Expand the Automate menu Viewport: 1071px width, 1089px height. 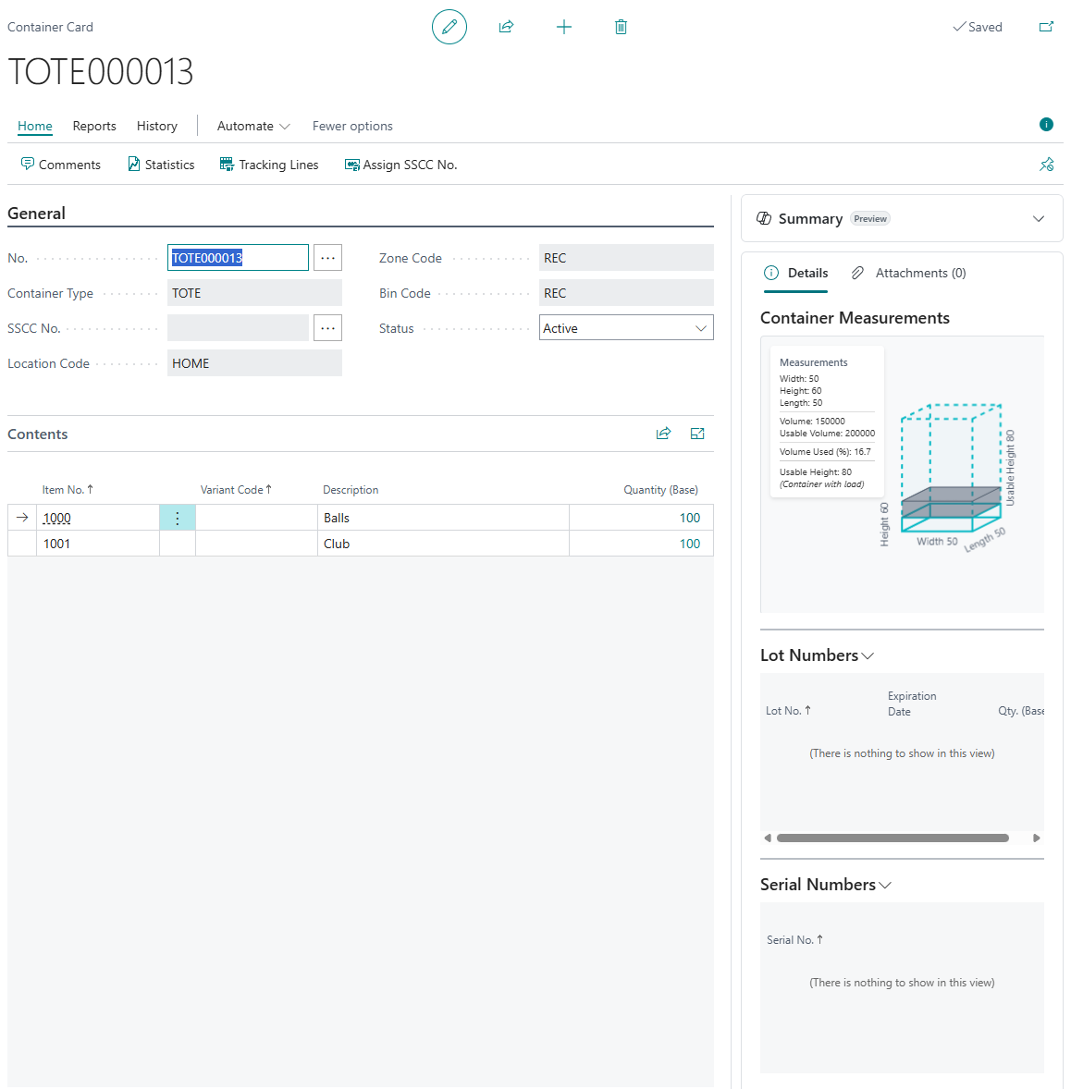pyautogui.click(x=253, y=126)
